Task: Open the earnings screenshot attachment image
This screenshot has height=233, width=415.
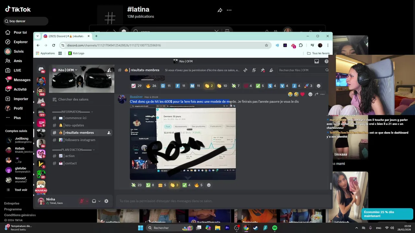Action: (x=183, y=142)
